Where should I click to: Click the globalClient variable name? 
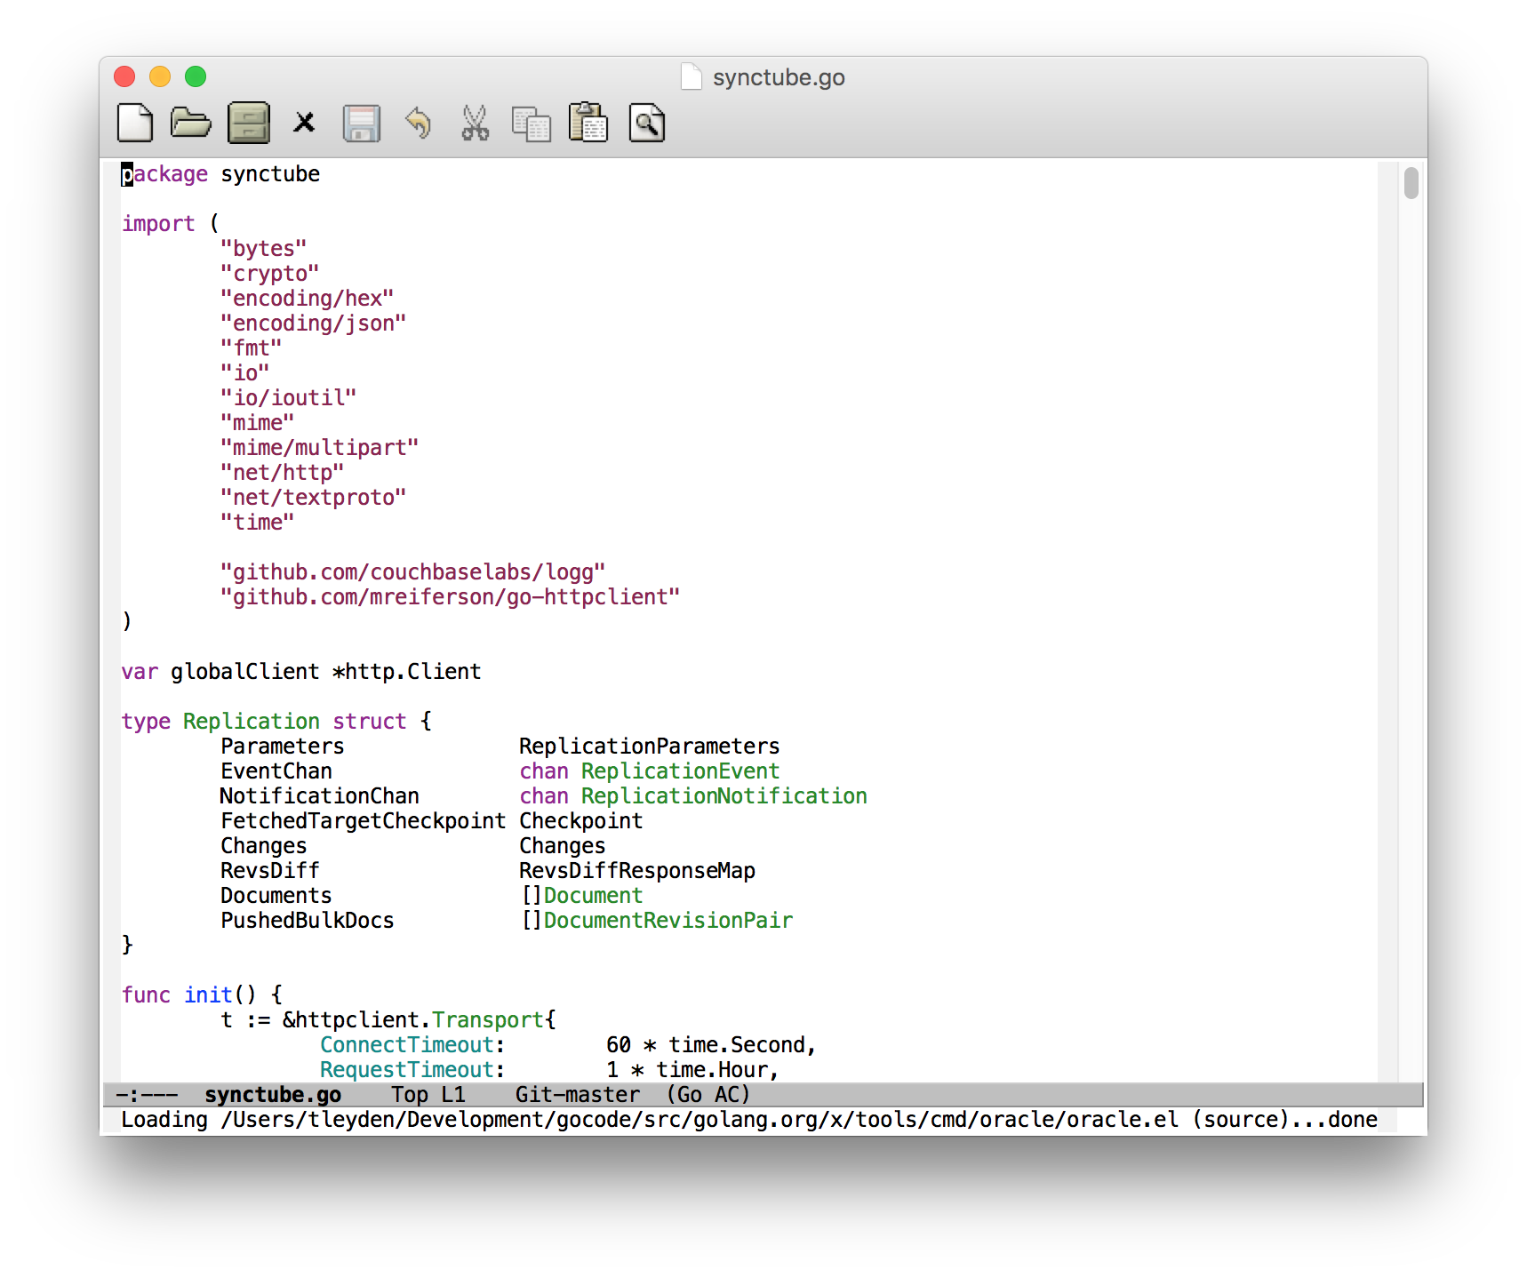pos(244,672)
